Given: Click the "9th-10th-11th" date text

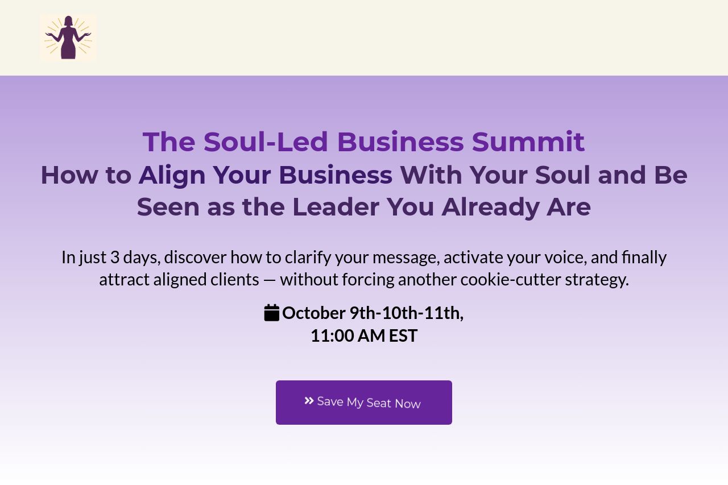Looking at the screenshot, I should [406, 313].
